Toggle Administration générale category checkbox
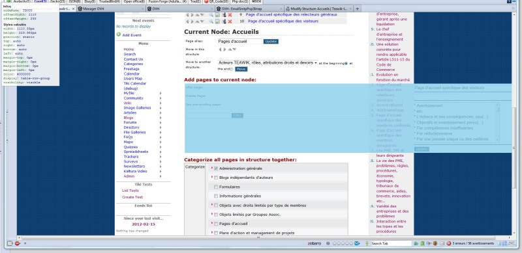 pyautogui.click(x=216, y=168)
